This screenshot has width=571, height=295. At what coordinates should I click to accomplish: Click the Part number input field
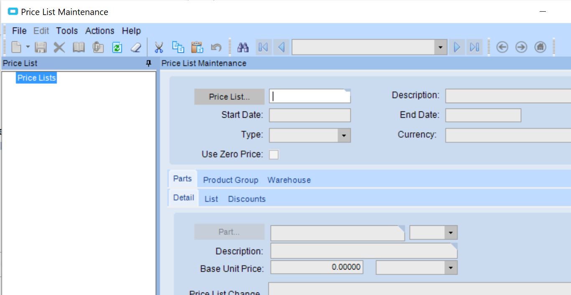pos(338,233)
